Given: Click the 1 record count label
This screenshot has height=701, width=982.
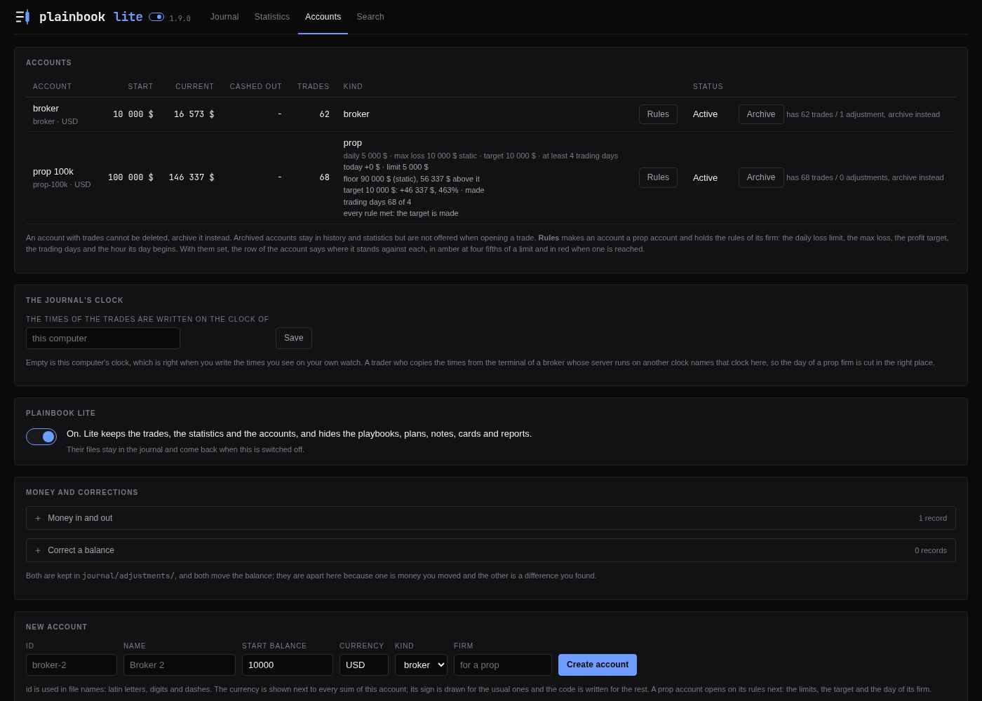Looking at the screenshot, I should click(932, 518).
